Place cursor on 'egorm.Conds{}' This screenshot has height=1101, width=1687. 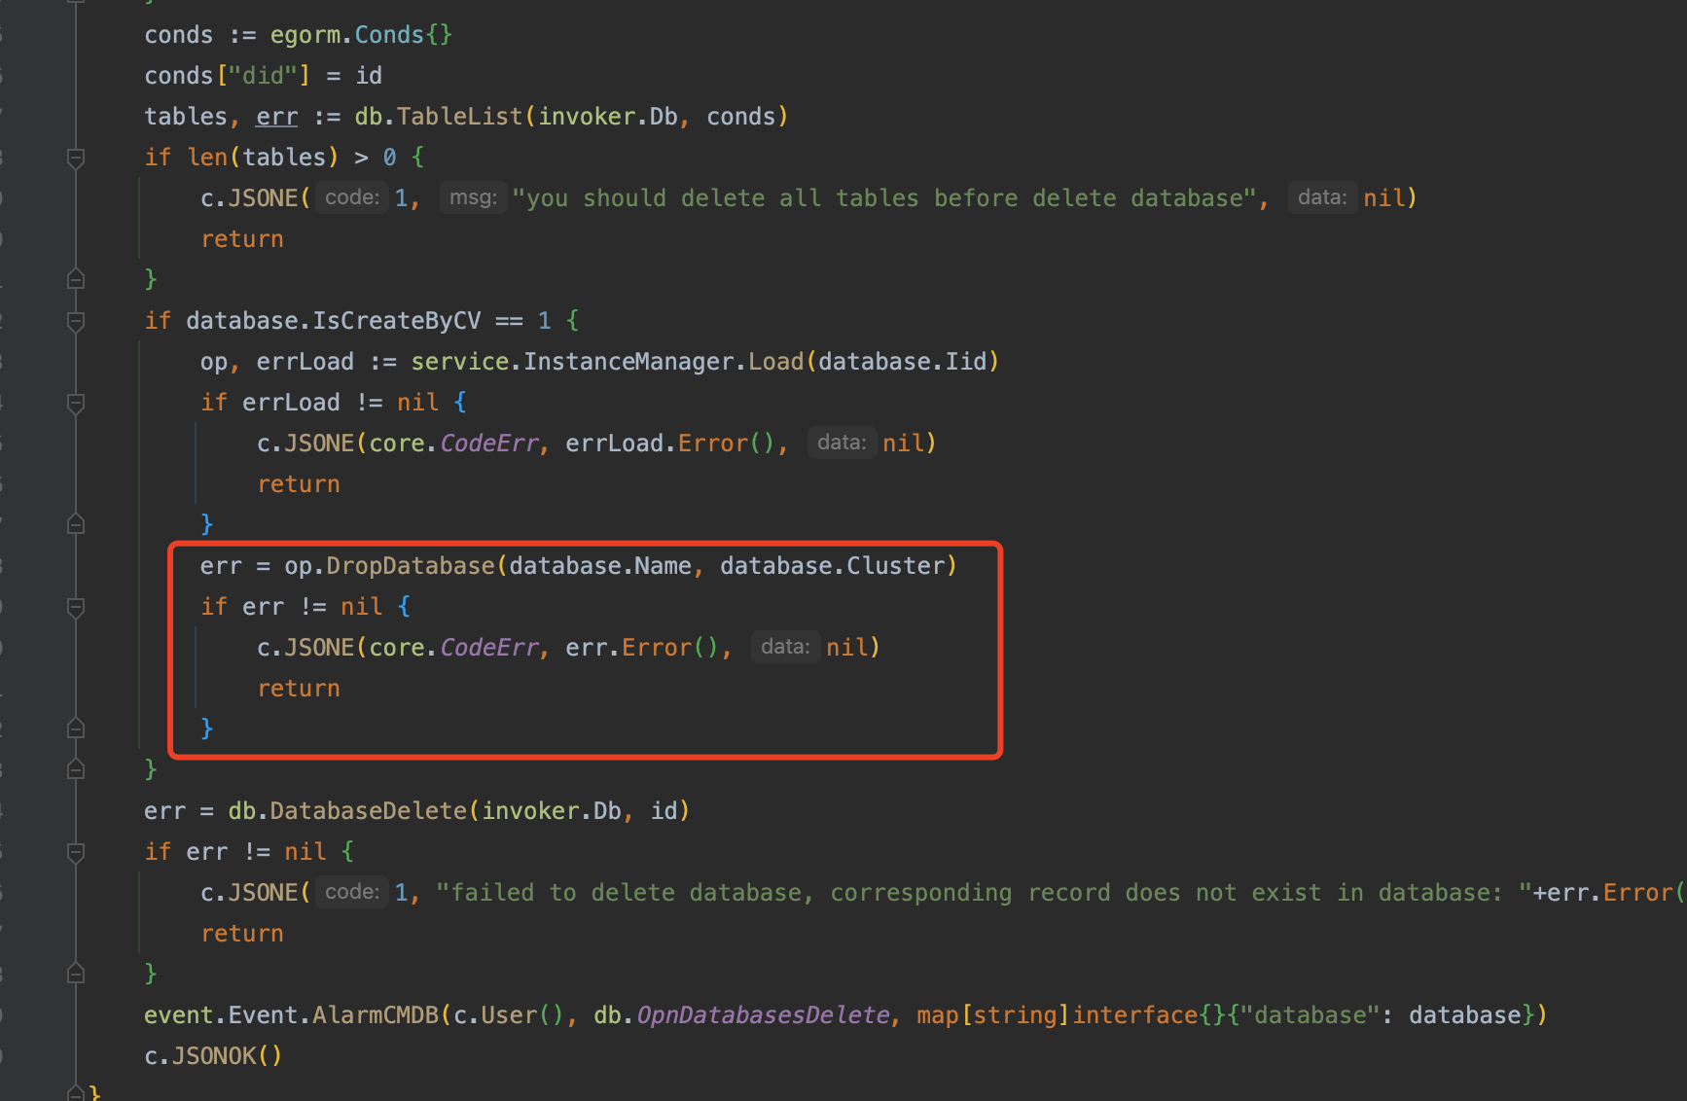point(361,35)
